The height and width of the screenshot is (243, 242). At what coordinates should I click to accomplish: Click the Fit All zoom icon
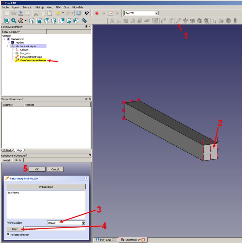pos(6,21)
